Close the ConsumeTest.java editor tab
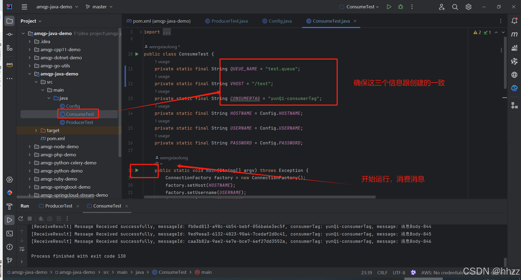This screenshot has width=521, height=280. 355,21
